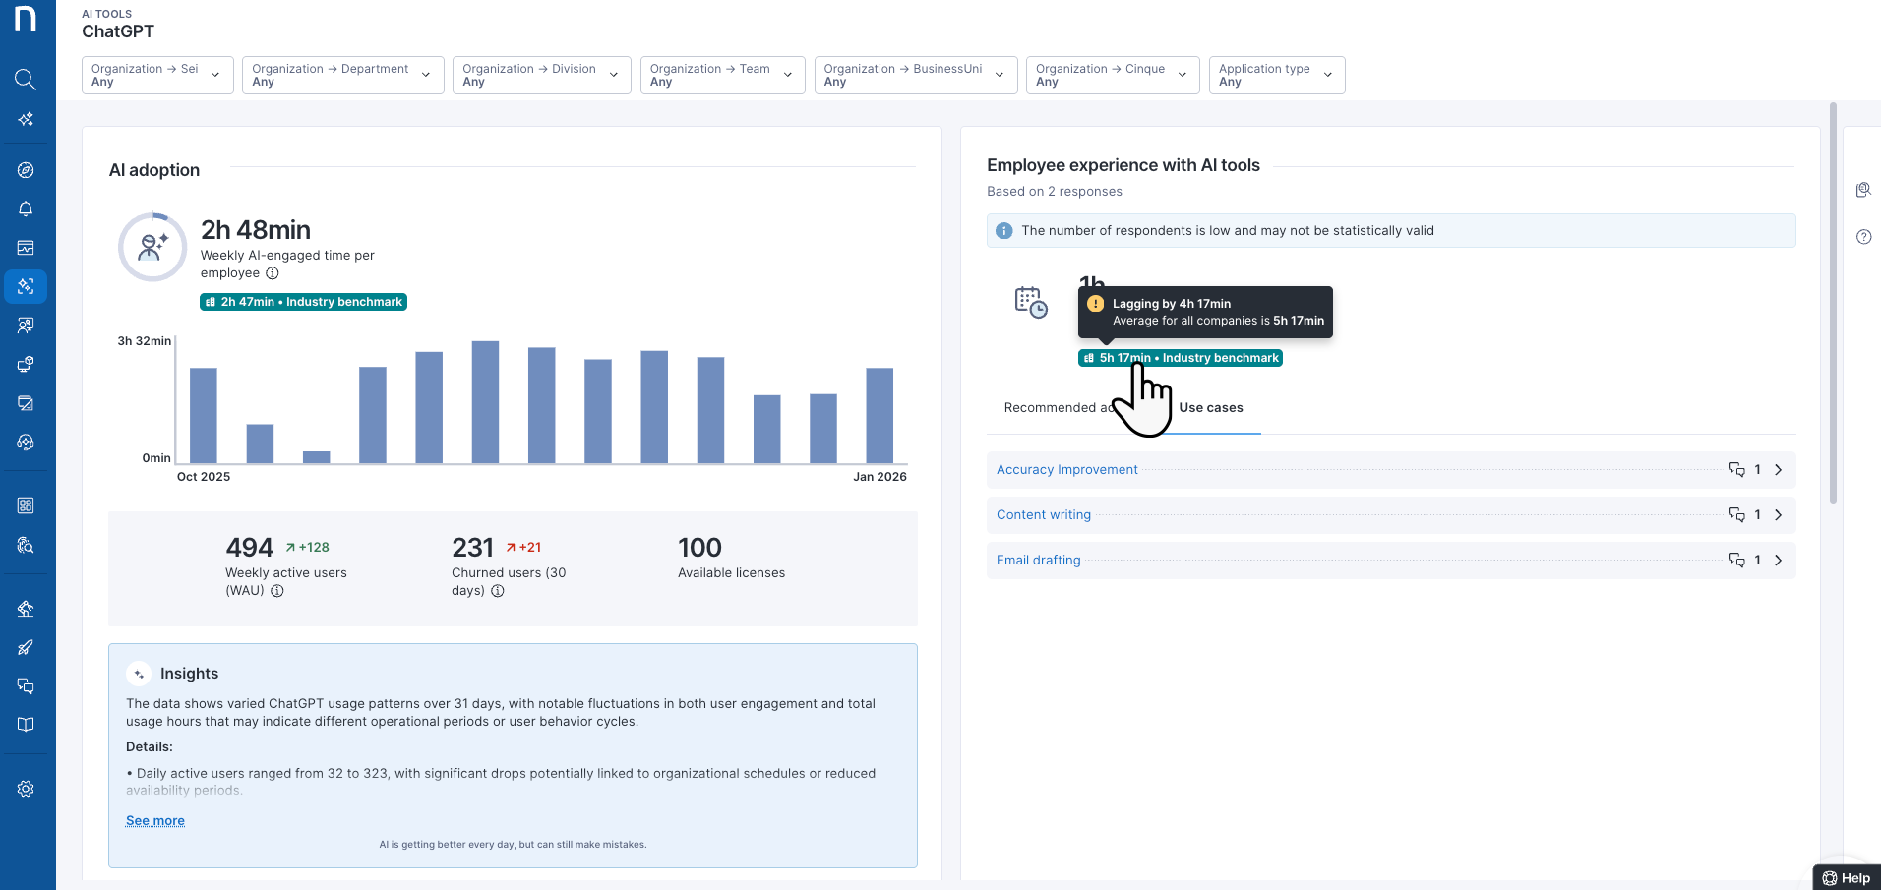The image size is (1881, 890).
Task: Open the search icon in sidebar
Action: [x=26, y=79]
